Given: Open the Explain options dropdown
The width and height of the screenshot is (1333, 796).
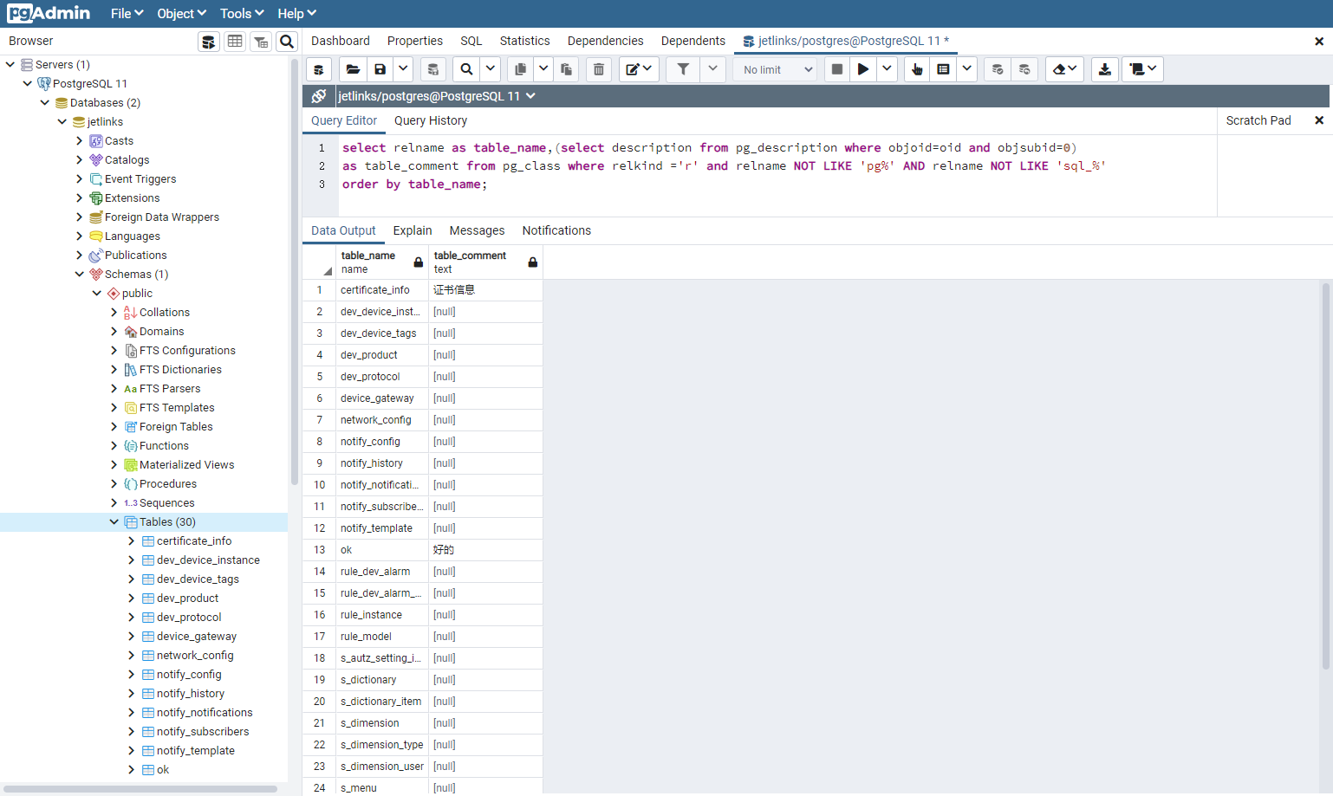Looking at the screenshot, I should point(967,69).
